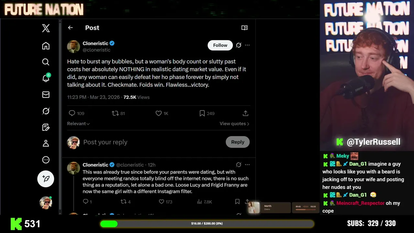Bookmark the main post
Screen dimensions: 414x233
[202, 113]
